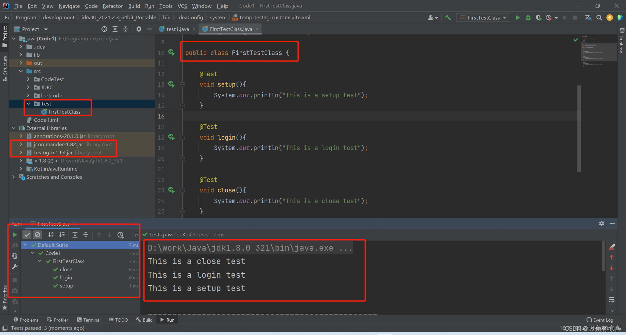Run with coverage from the top toolbar
The width and height of the screenshot is (626, 335).
[539, 18]
